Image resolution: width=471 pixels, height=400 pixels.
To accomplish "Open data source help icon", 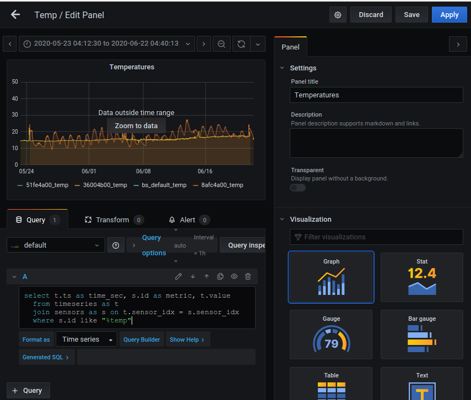I will tap(116, 245).
